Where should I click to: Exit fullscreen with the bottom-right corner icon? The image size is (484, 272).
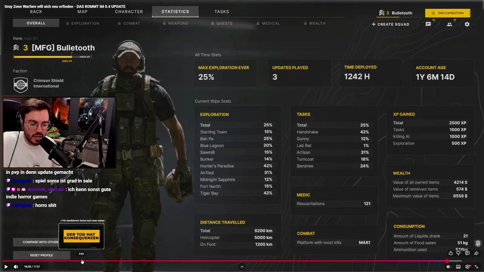(476, 267)
